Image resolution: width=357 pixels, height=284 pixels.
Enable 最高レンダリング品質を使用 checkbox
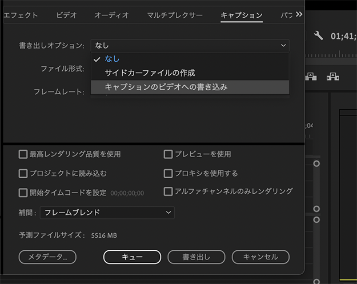point(23,154)
